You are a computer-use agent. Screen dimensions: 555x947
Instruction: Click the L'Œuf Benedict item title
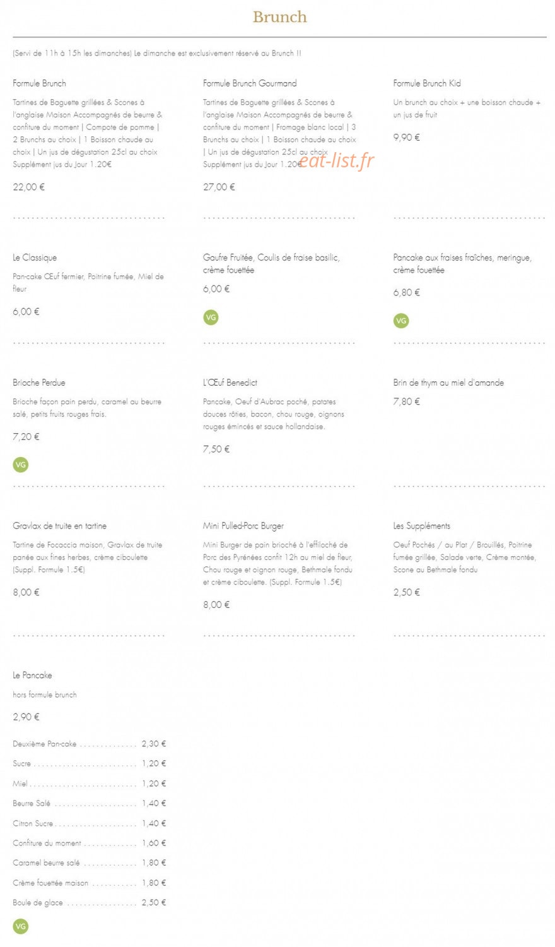point(230,383)
